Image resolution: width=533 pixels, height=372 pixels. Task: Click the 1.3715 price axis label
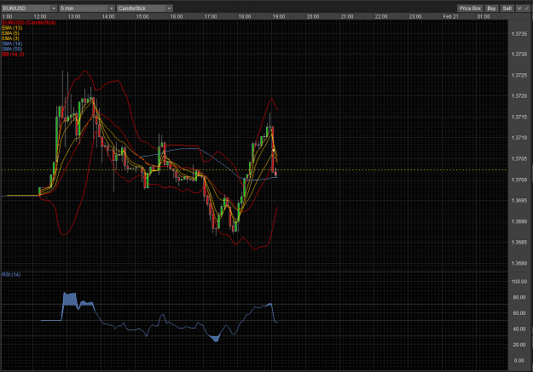[519, 117]
